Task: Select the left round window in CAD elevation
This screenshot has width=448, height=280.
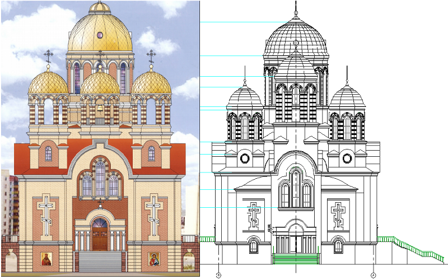Action: 245,158
